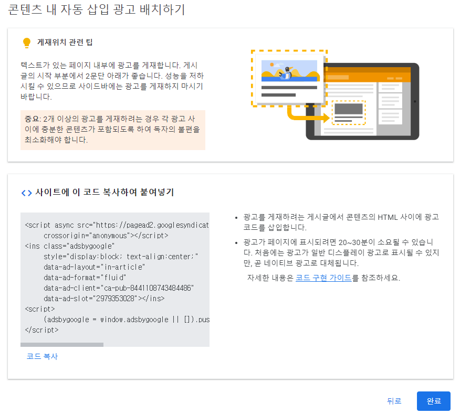
Task: Click the bullet about inserting code in HTML
Action: (x=341, y=222)
